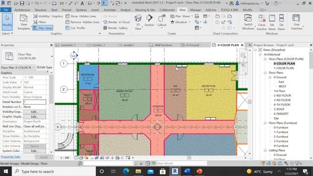The height and width of the screenshot is (176, 313).
Task: Click Close Inactive views
Action: [262, 22]
